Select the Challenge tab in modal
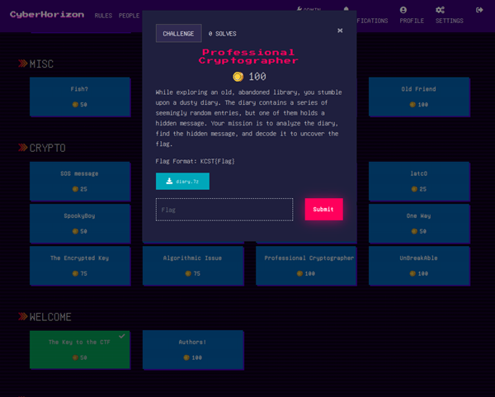 179,34
